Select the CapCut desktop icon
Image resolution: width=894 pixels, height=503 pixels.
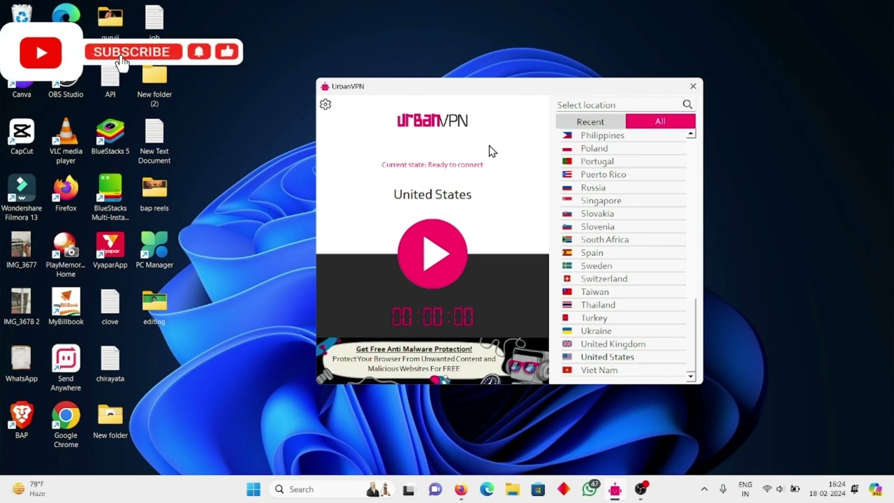pos(22,137)
